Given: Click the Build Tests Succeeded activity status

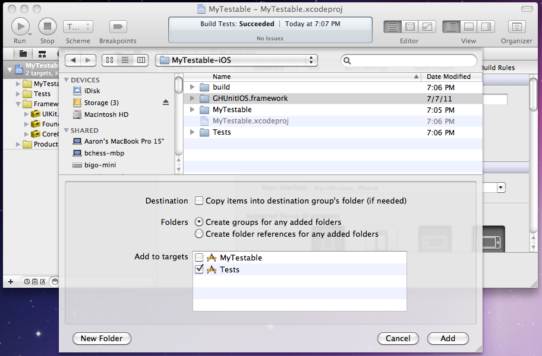Looking at the screenshot, I should click(x=270, y=30).
